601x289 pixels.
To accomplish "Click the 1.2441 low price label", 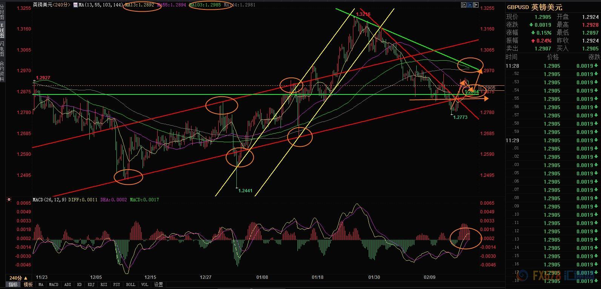I will (x=245, y=191).
